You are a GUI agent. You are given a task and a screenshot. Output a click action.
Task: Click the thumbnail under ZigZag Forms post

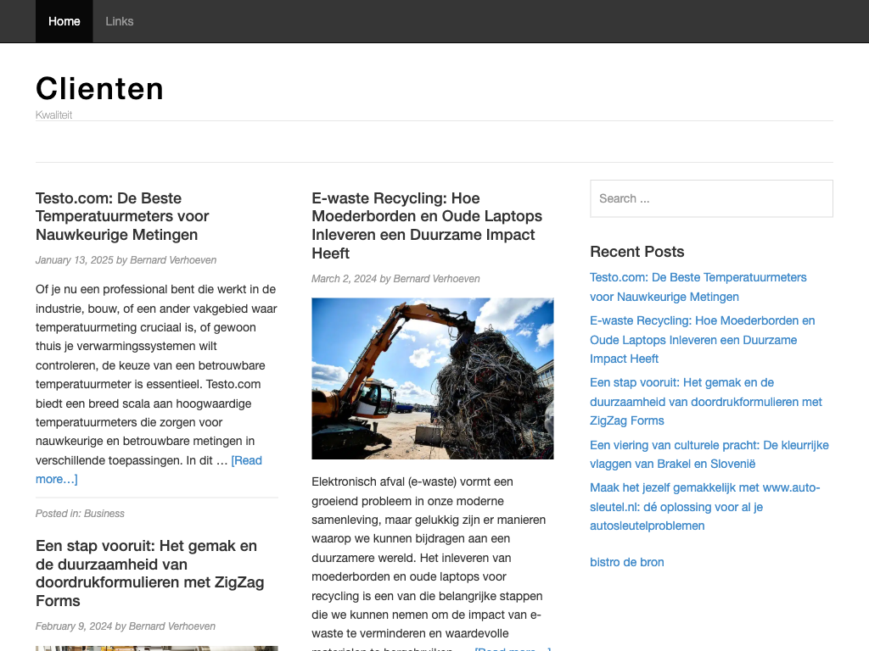click(156, 648)
